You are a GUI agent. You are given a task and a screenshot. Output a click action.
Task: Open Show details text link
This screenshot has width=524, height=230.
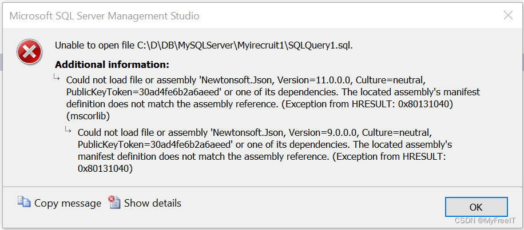tap(153, 203)
